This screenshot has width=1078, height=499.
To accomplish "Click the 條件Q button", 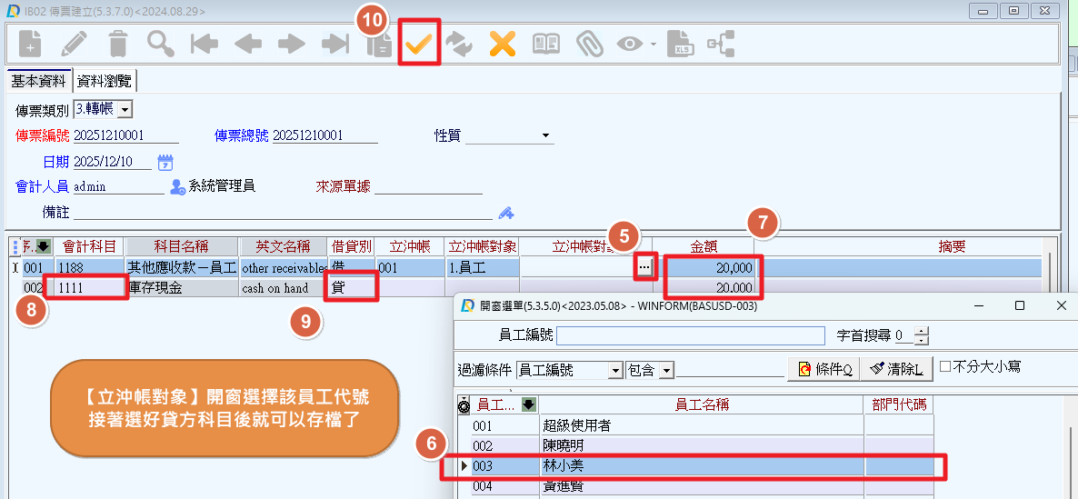I will pyautogui.click(x=823, y=369).
